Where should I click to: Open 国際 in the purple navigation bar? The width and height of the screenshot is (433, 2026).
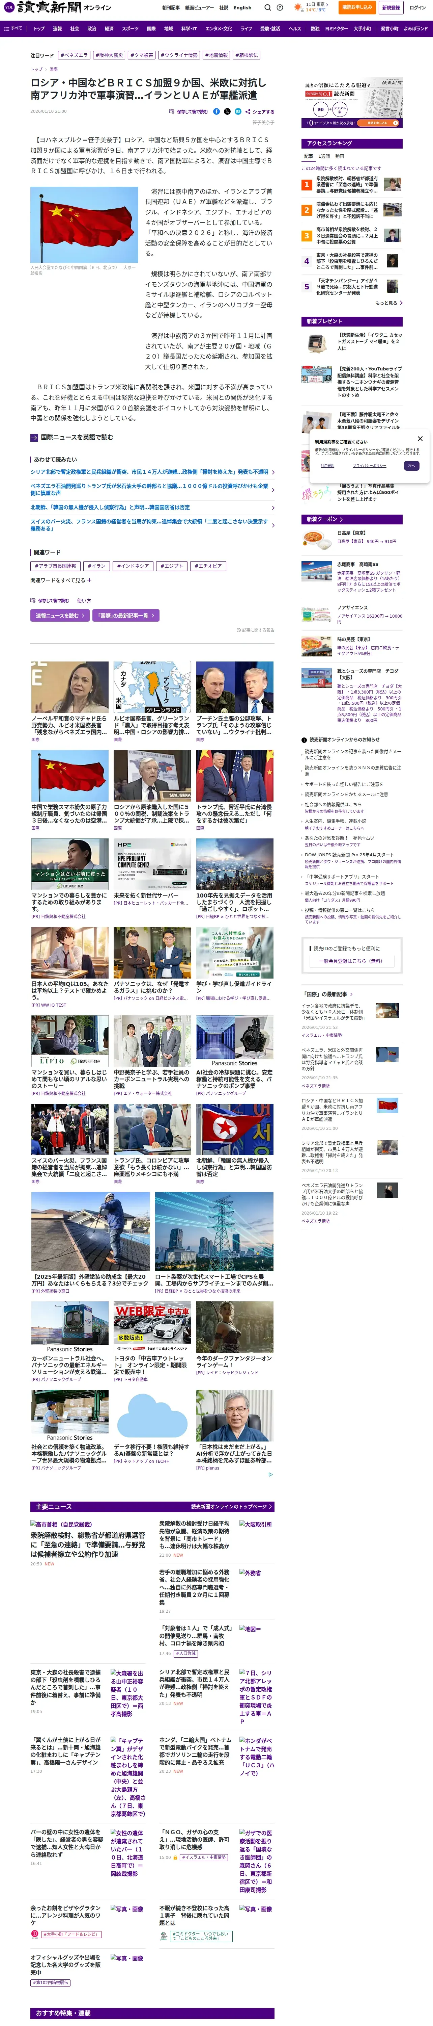[151, 28]
